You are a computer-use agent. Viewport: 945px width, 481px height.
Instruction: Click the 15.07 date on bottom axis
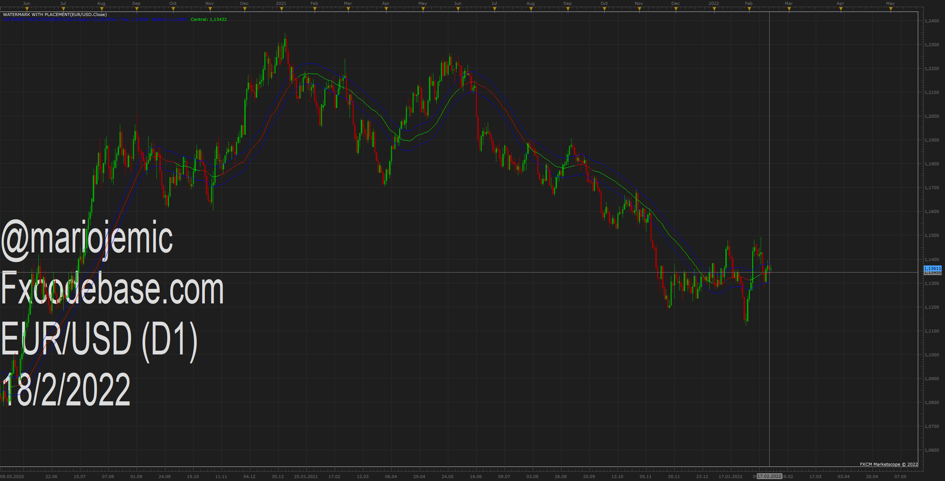click(x=80, y=477)
